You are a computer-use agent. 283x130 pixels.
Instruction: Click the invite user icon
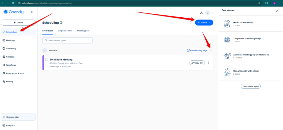point(201,13)
